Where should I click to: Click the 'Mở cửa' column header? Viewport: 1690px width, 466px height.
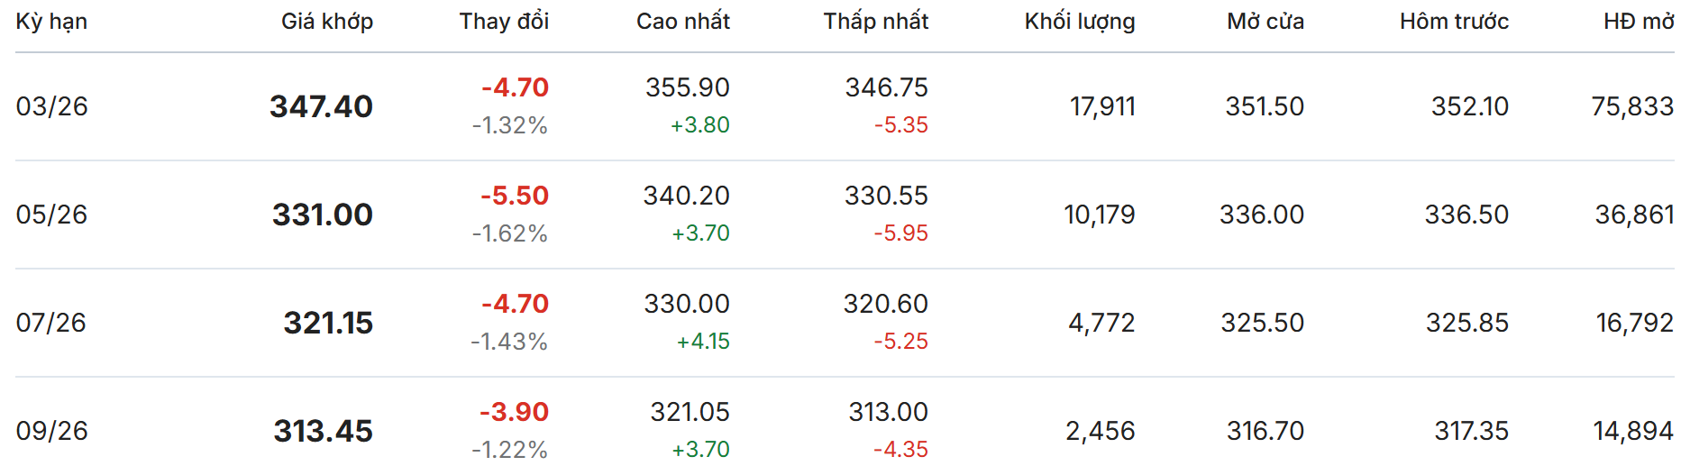(1265, 22)
